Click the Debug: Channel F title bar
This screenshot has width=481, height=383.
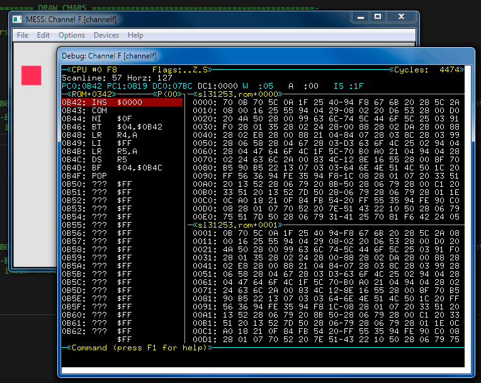265,56
